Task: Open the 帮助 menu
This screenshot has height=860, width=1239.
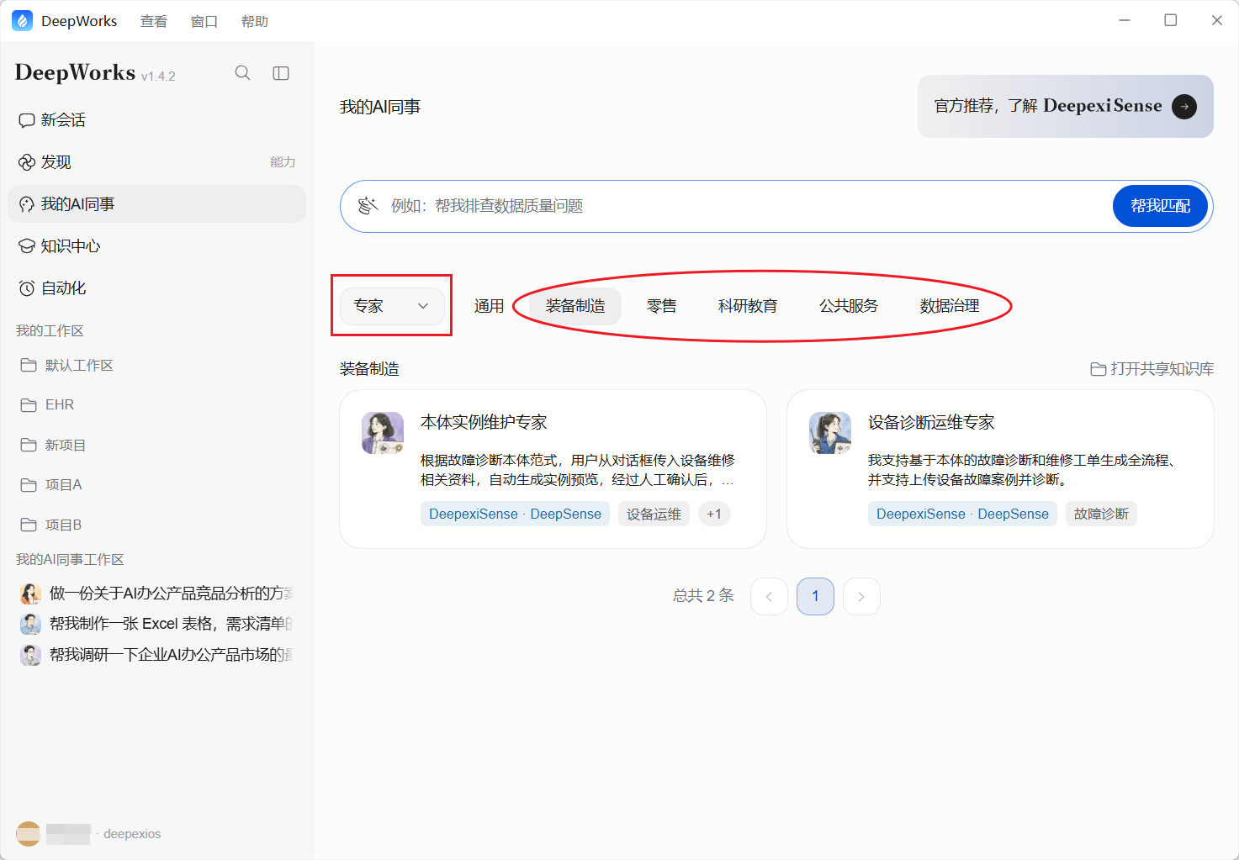Action: point(255,21)
